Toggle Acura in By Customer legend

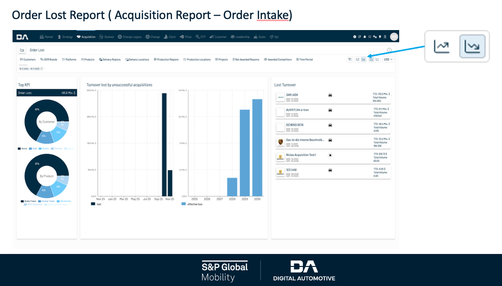23,148
